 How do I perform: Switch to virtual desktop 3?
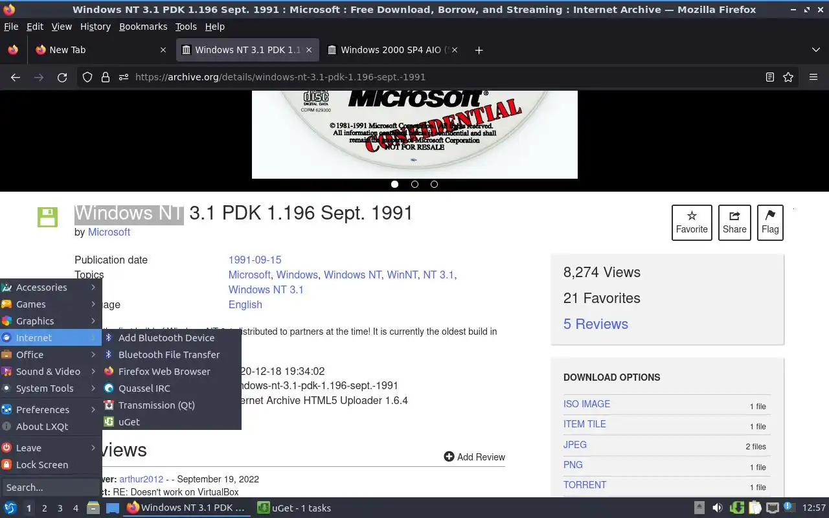60,508
